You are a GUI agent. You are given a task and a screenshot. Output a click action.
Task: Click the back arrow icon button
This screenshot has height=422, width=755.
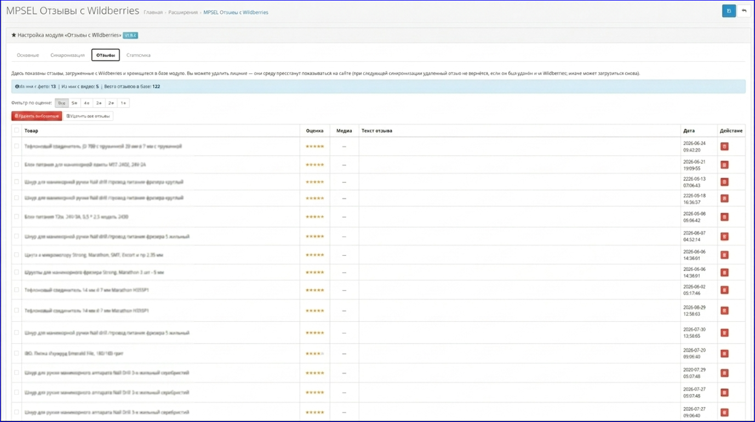coord(743,11)
